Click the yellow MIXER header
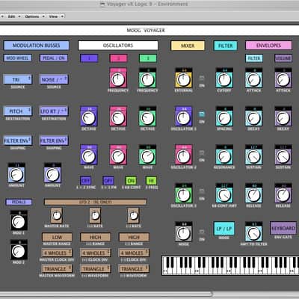The height and width of the screenshot is (299, 299). click(x=188, y=46)
